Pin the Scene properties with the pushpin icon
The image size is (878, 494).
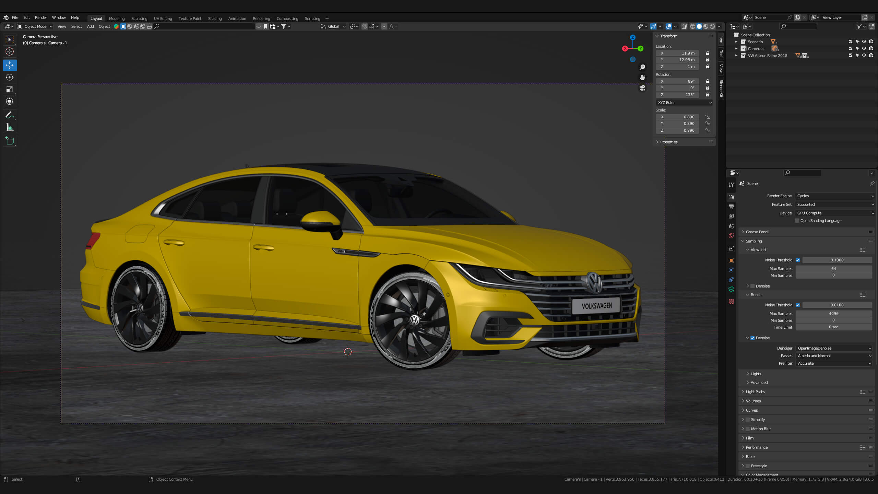click(x=872, y=184)
